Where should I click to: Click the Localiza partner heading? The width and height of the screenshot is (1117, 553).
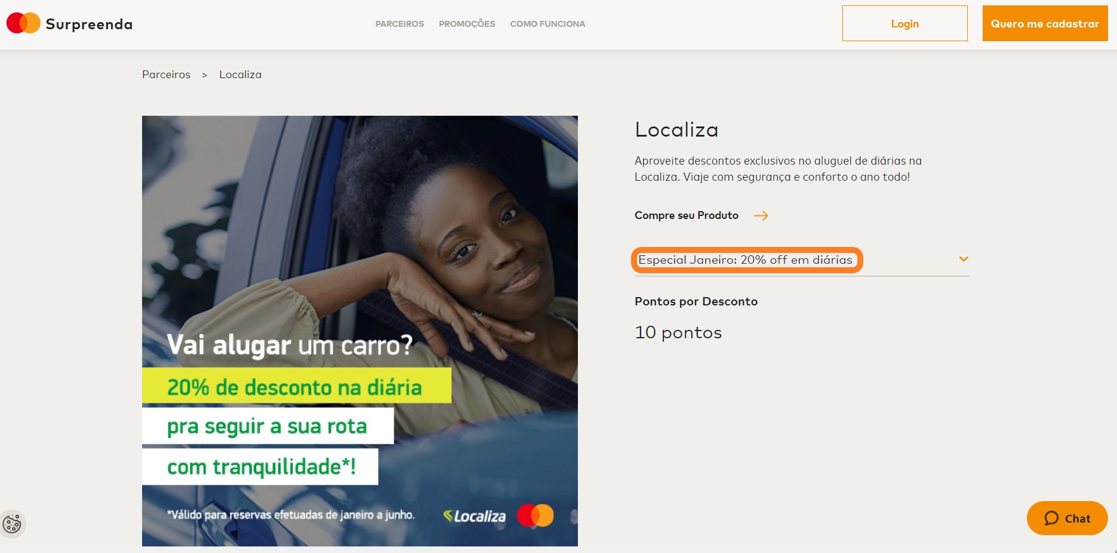click(x=676, y=129)
